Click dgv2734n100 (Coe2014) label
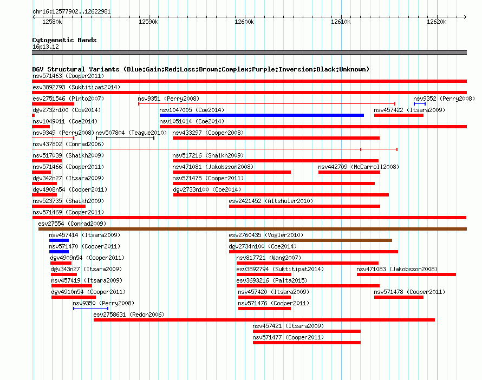Screen dimensions: 482x380 point(263,246)
